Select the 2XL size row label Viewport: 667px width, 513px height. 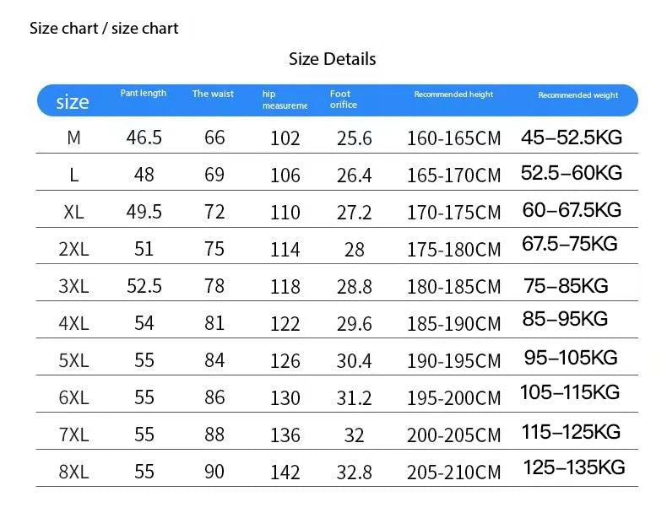tap(73, 249)
